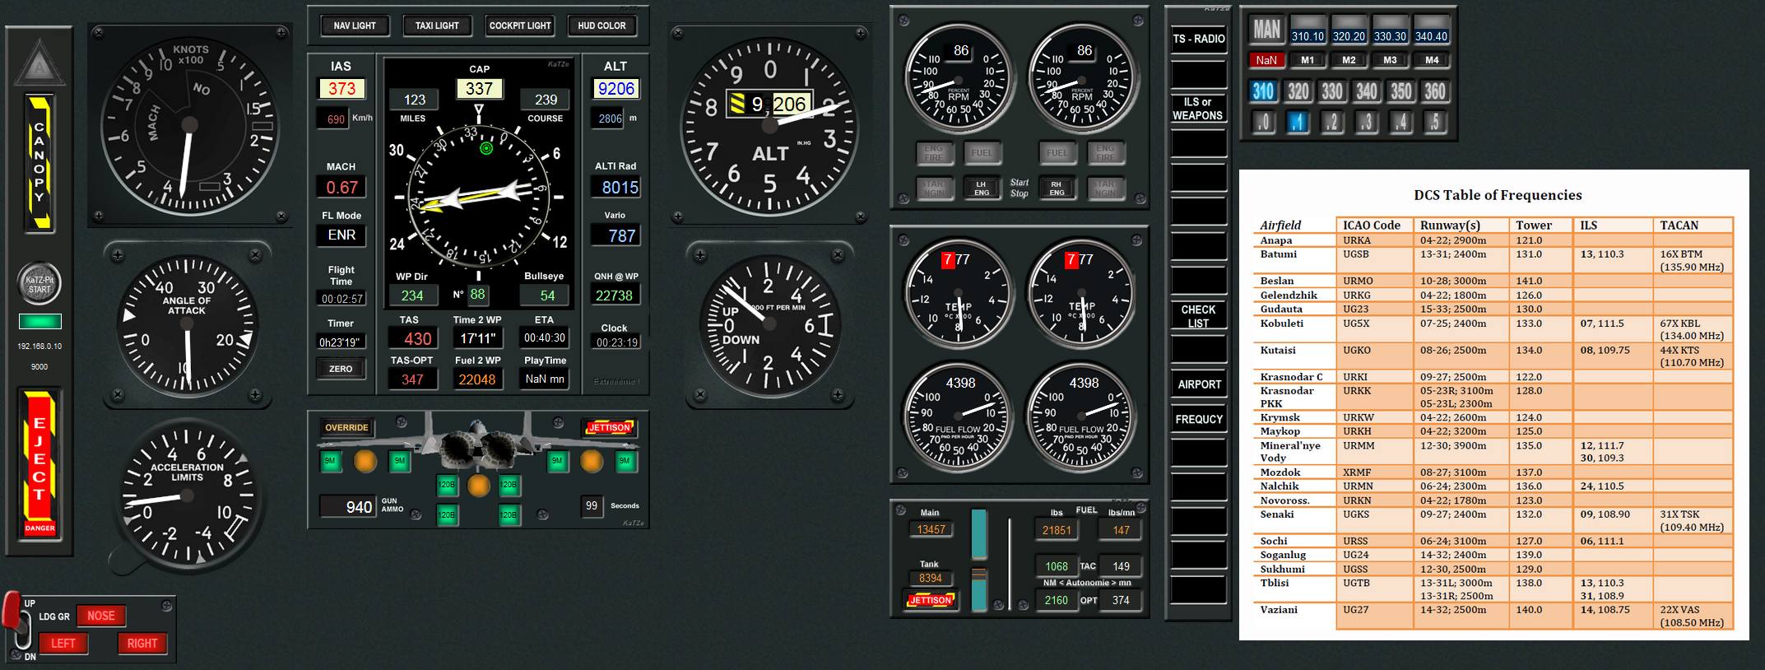Change the HUD COLOR
This screenshot has height=670, width=1765.
pyautogui.click(x=601, y=26)
